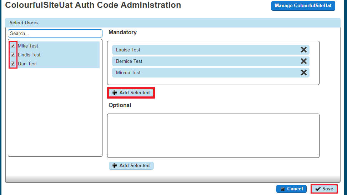Viewport: 347px width, 195px height.
Task: Uncheck the Lindis Test checkbox
Action: [13, 55]
